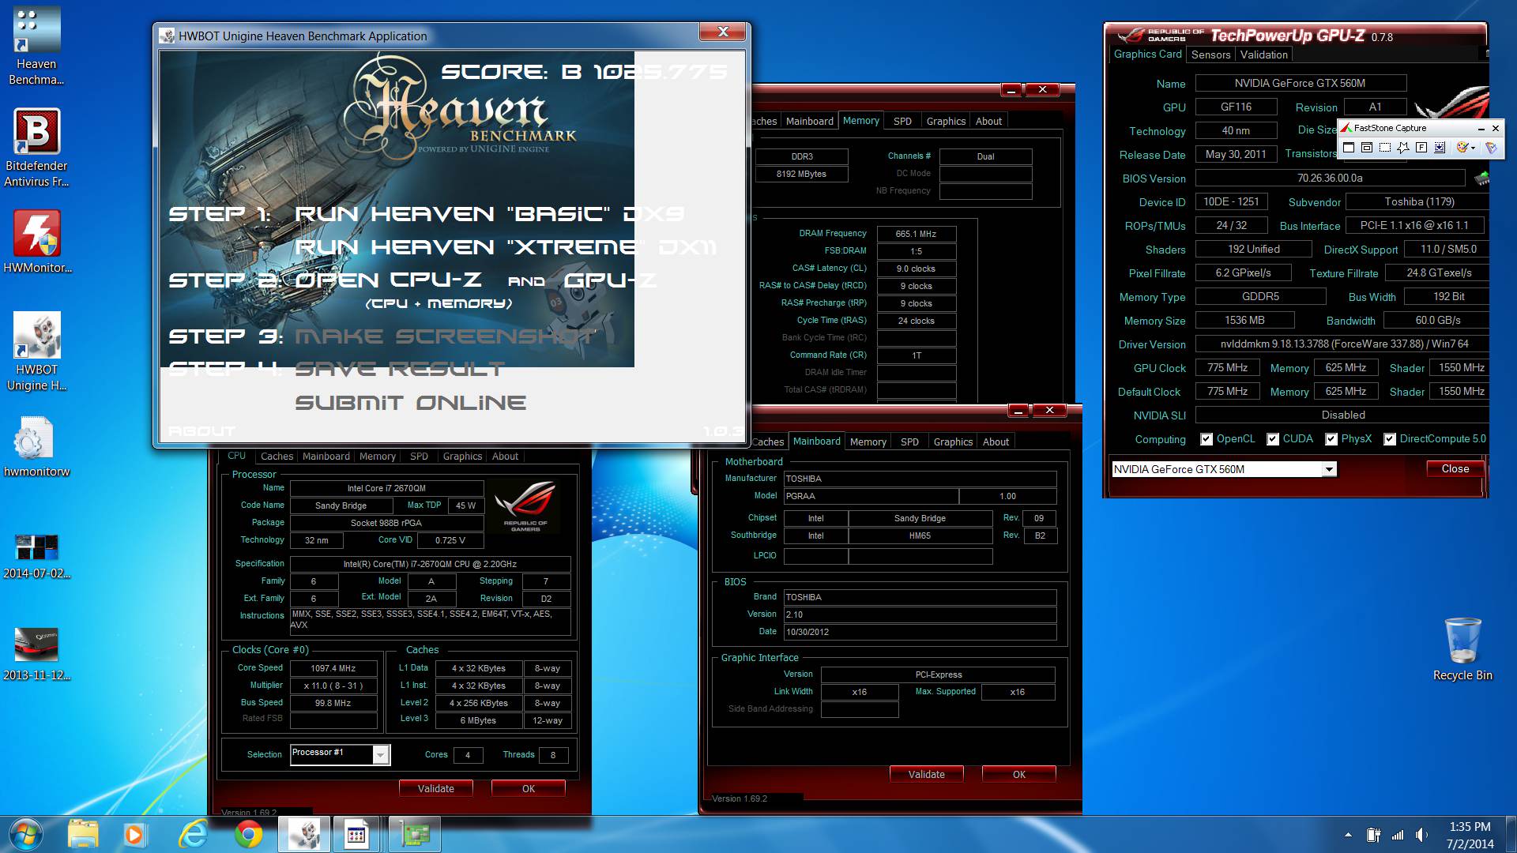This screenshot has width=1517, height=853.
Task: Open 2014-07-02 screenshot file on desktop
Action: point(36,556)
